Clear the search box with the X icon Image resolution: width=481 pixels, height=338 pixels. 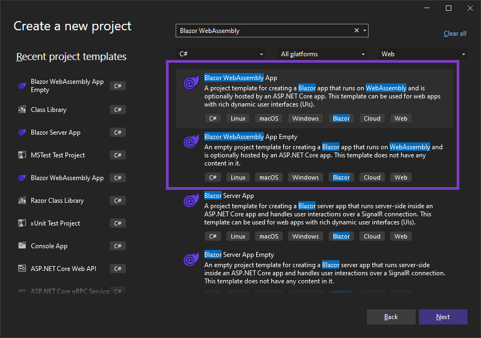[357, 30]
